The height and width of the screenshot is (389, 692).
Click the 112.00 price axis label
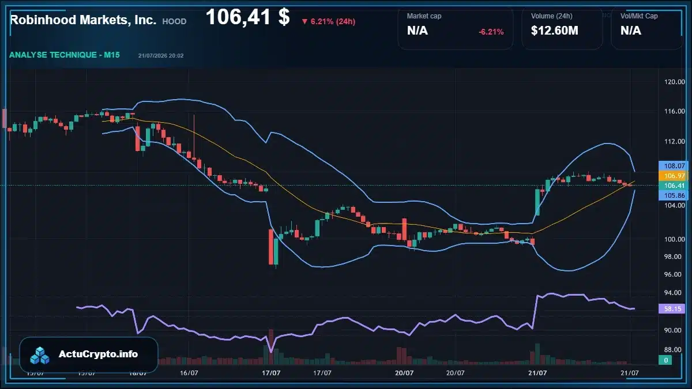pyautogui.click(x=674, y=142)
